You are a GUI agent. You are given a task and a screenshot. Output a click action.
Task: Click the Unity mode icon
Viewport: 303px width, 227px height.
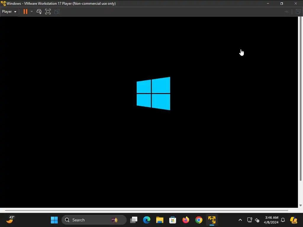tap(57, 12)
